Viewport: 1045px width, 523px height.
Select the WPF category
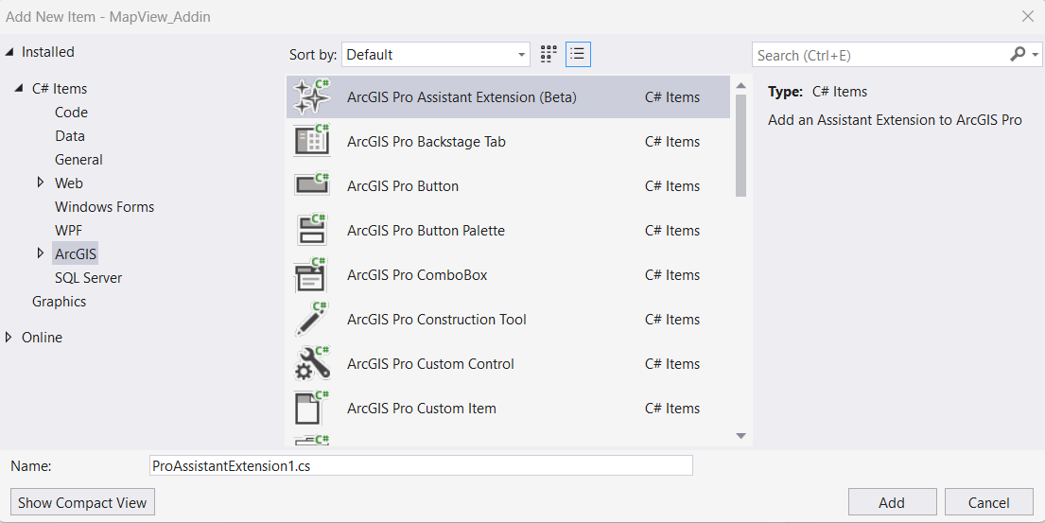tap(69, 230)
